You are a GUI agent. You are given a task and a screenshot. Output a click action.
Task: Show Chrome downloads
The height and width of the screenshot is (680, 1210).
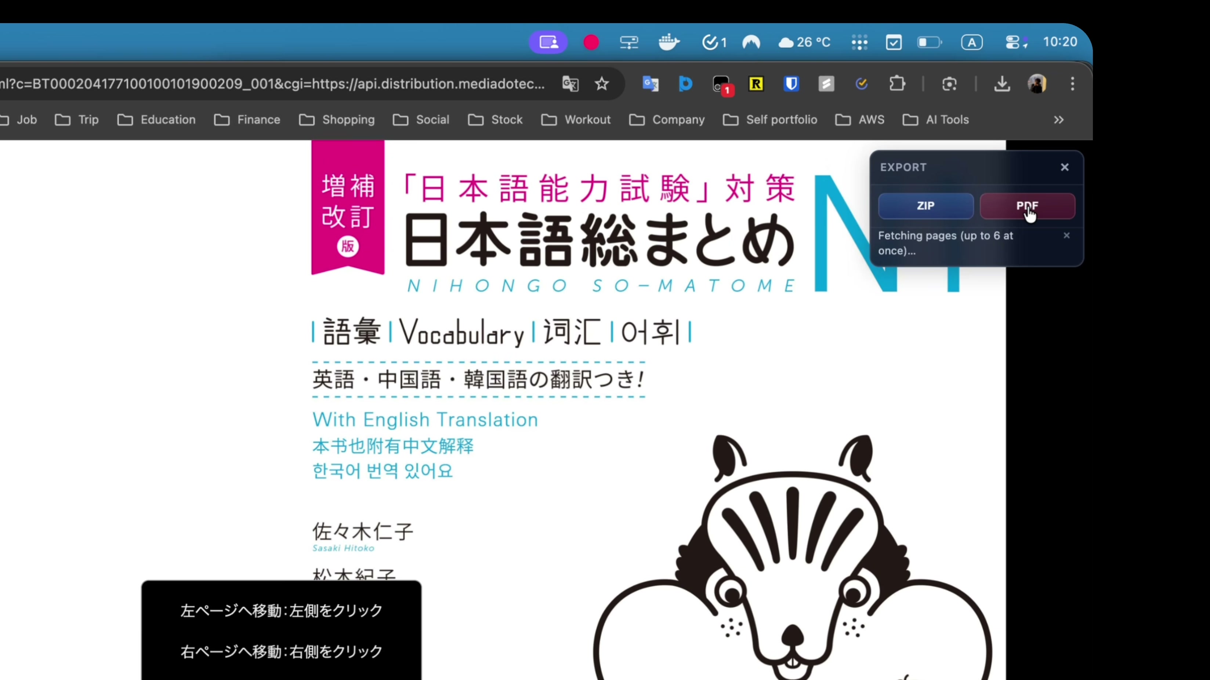(1002, 84)
